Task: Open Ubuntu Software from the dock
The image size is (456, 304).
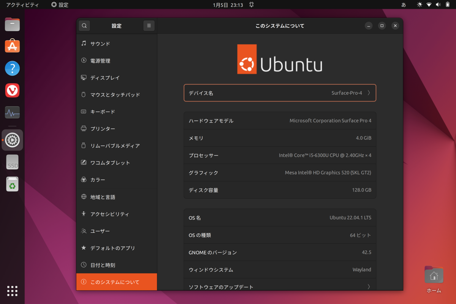Action: tap(12, 46)
